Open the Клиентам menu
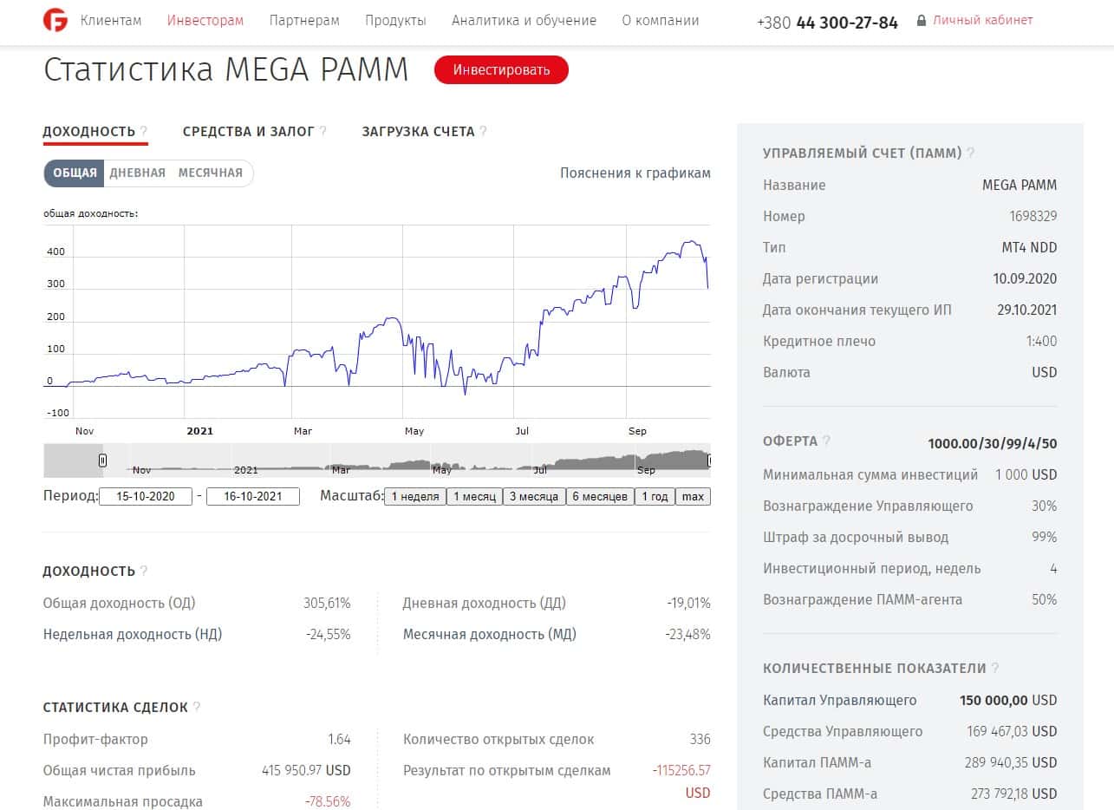Image resolution: width=1114 pixels, height=810 pixels. pyautogui.click(x=111, y=21)
